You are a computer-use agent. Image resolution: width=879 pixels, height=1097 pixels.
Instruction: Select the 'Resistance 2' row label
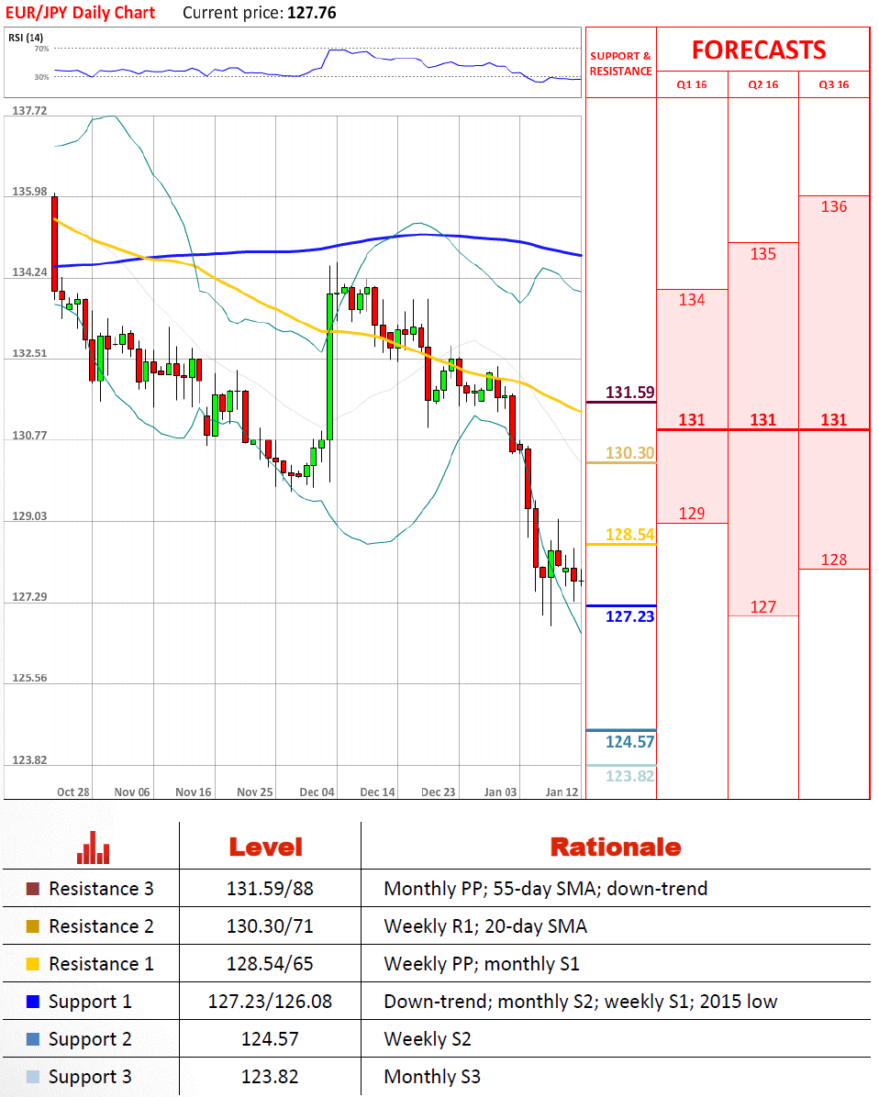[101, 926]
